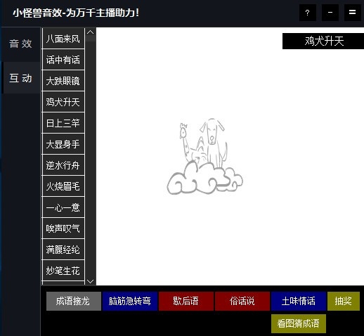Open the 土味情话 mode button

(299, 301)
